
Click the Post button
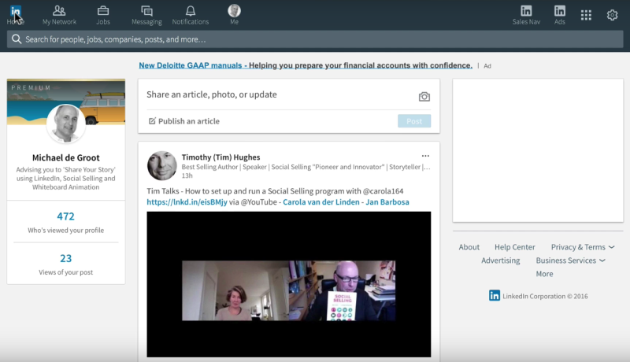click(x=414, y=121)
